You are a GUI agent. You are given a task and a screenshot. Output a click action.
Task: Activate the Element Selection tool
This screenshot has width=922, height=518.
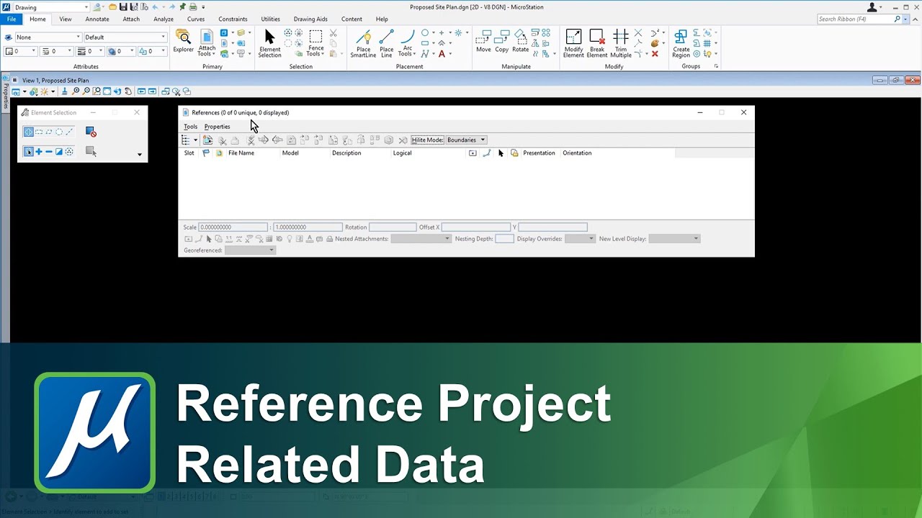coord(269,43)
